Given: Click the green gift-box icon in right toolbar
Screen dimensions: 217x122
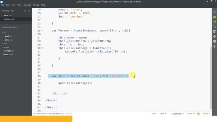Looking at the screenshot, I should (x=215, y=22).
